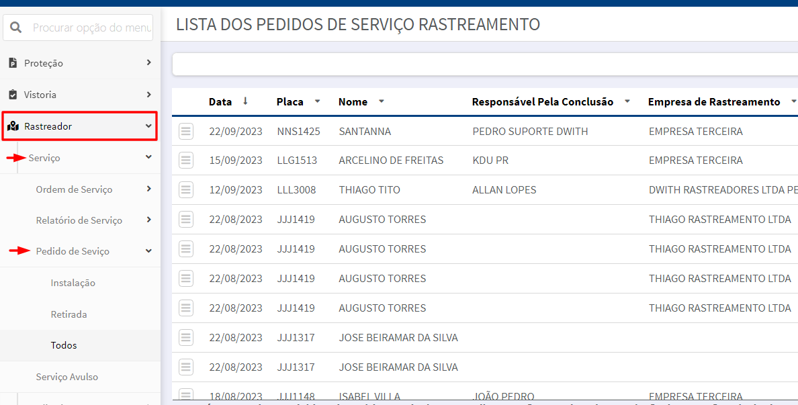Sort by Data column arrow

pos(245,101)
